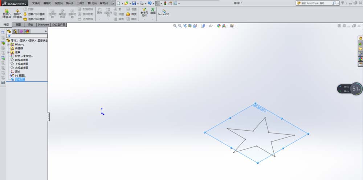This screenshot has width=363, height=180.
Task: Click the Zoom to area magnifier icon
Action: click(180, 26)
